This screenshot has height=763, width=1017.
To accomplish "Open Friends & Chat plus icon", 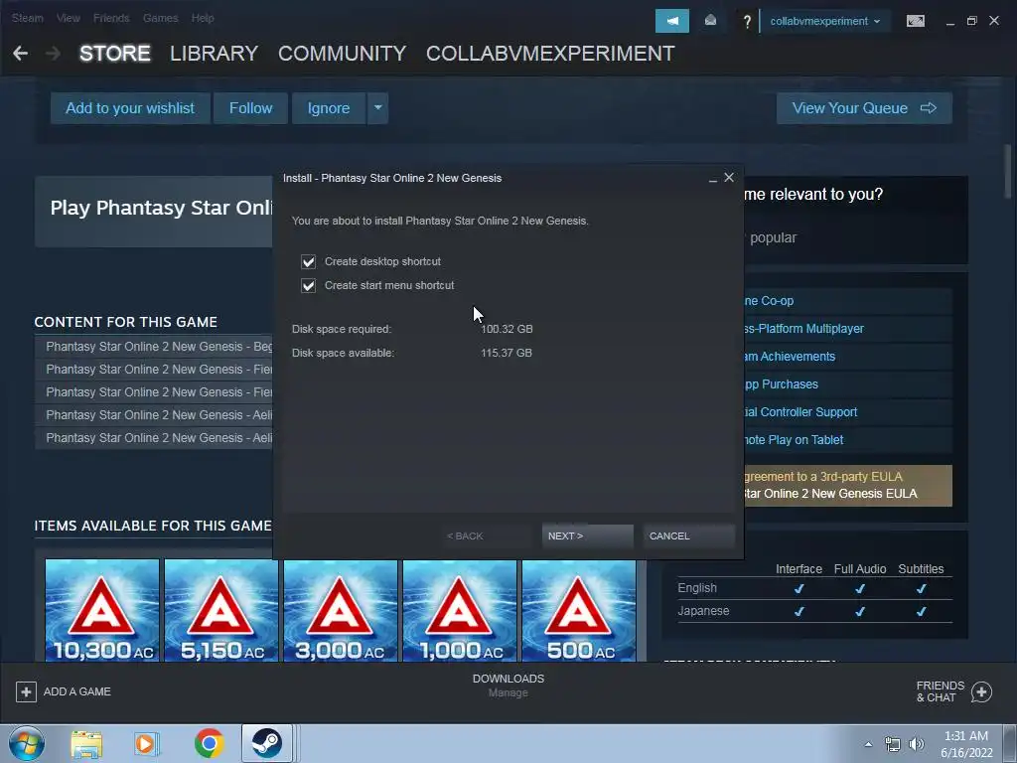I will (981, 691).
